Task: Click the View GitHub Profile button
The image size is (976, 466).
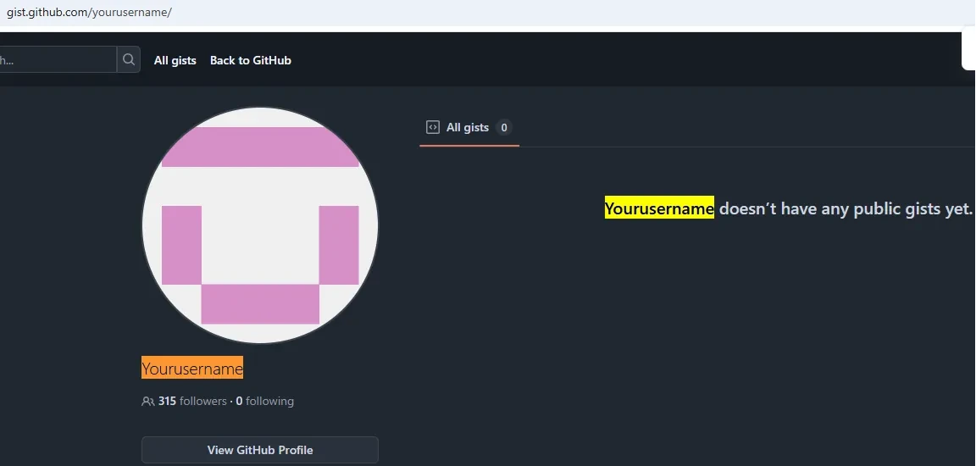Action: (x=259, y=450)
